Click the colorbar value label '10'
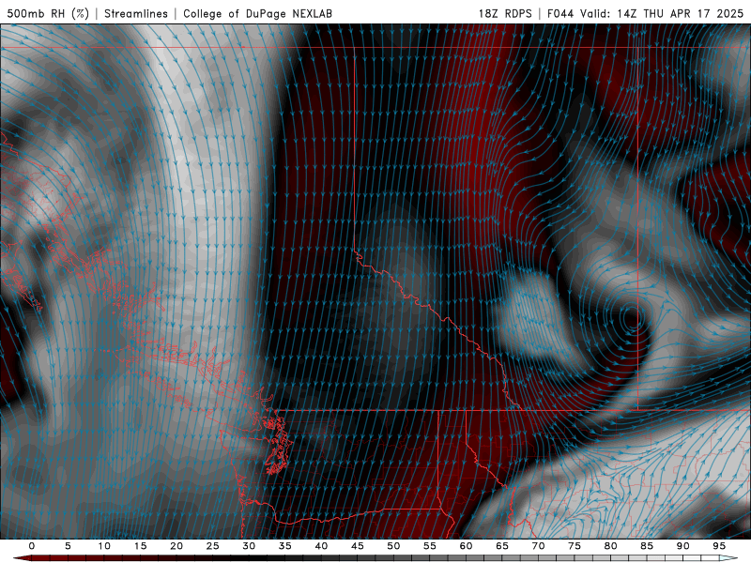This screenshot has height=563, width=751. [x=104, y=546]
